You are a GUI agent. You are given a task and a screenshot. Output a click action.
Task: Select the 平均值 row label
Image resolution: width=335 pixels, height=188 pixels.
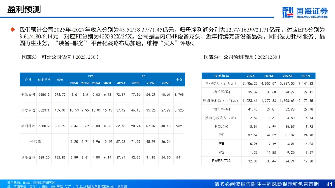click(x=35, y=141)
